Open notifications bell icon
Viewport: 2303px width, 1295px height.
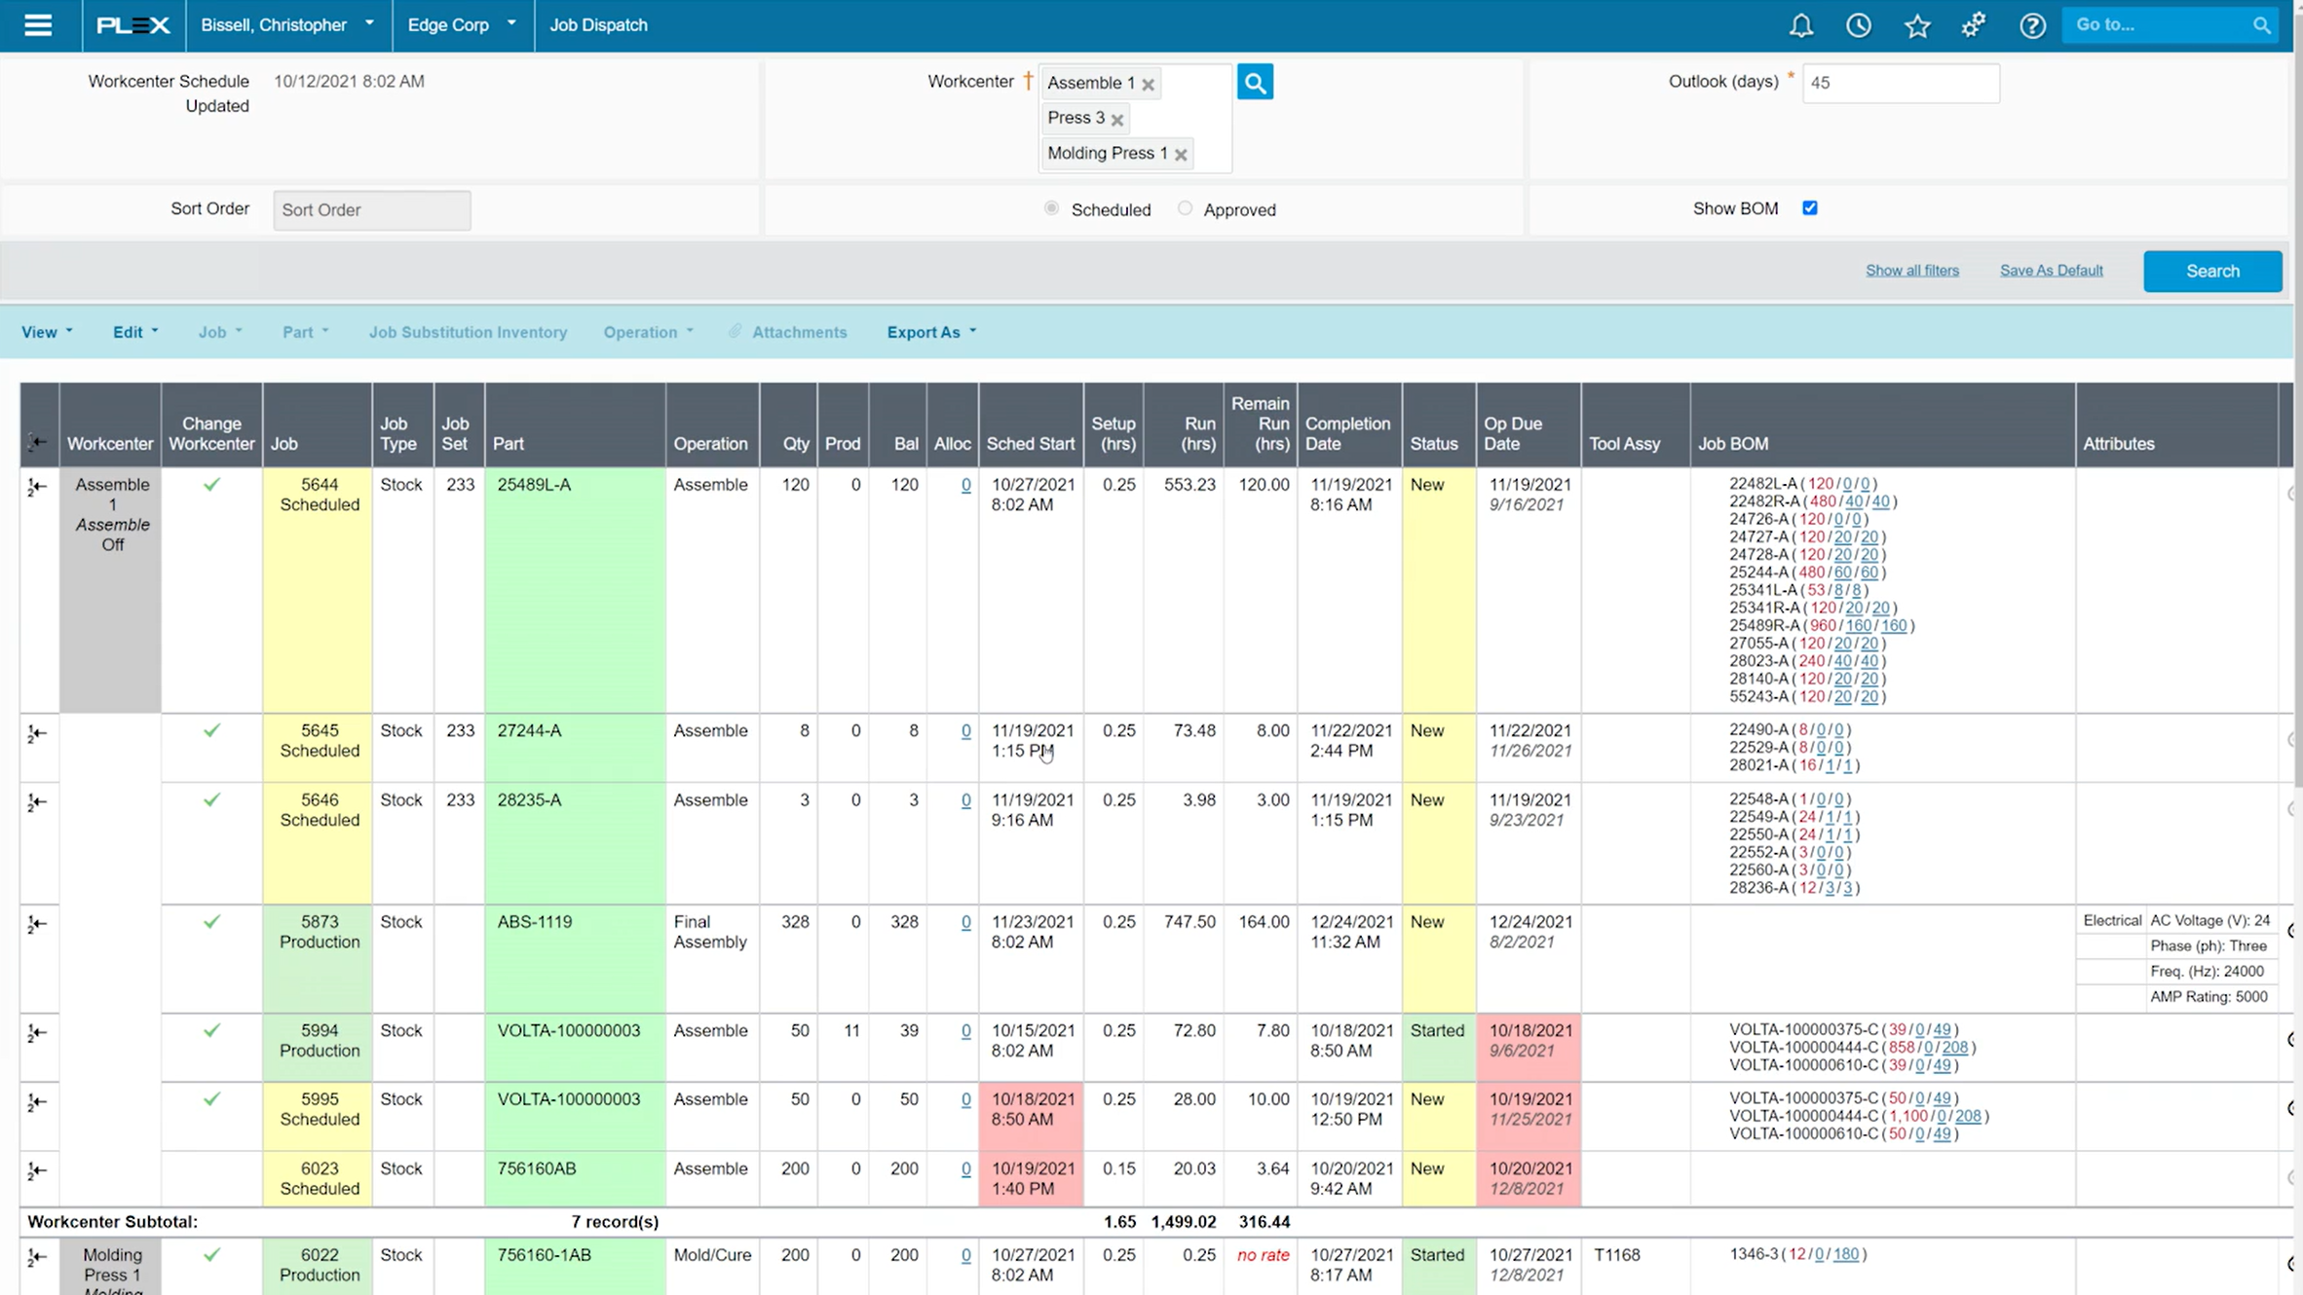pyautogui.click(x=1800, y=25)
